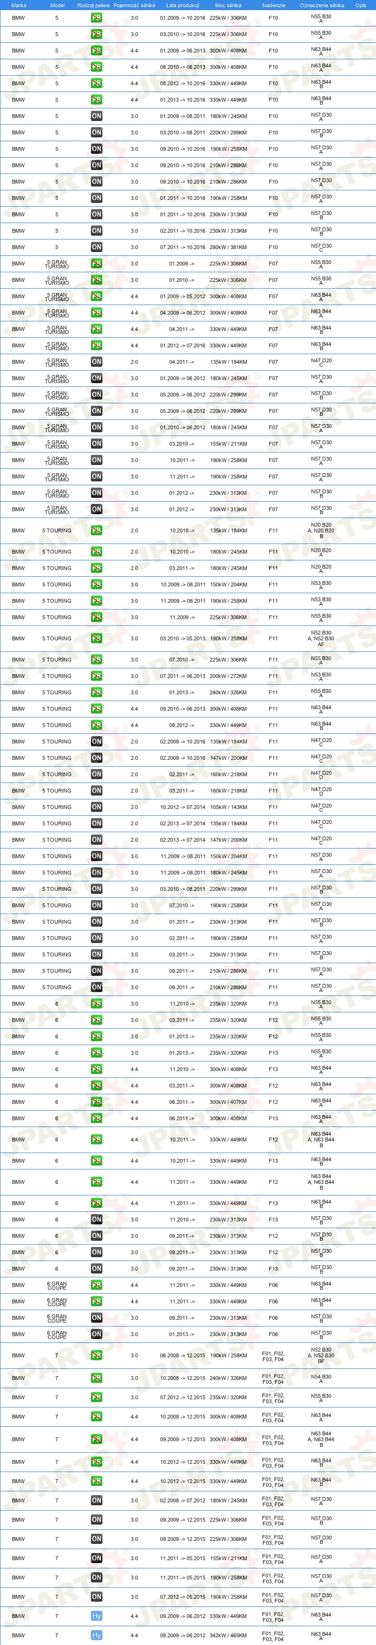The width and height of the screenshot is (376, 1645).
Task: Click PB icon in BMW 7 N54 B30 row
Action: [x=96, y=1378]
